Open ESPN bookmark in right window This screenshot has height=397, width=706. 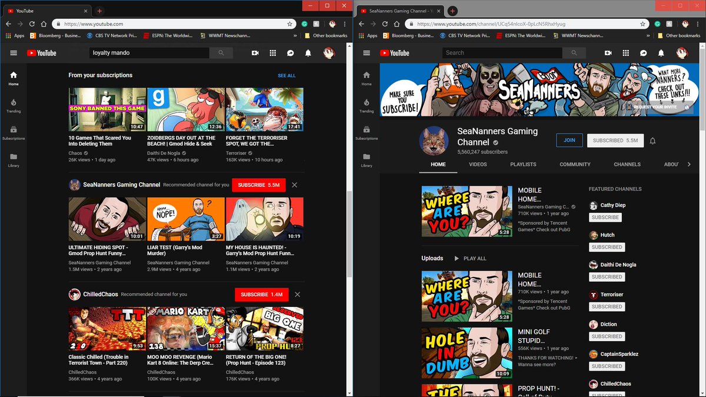click(x=521, y=35)
